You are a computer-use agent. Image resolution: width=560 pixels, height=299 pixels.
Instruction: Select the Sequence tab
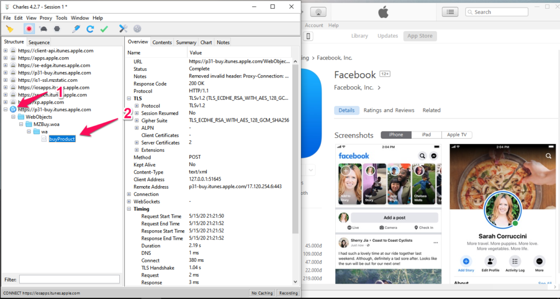pyautogui.click(x=39, y=42)
